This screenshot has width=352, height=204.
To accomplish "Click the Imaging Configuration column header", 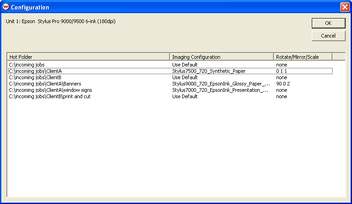I will coord(222,57).
